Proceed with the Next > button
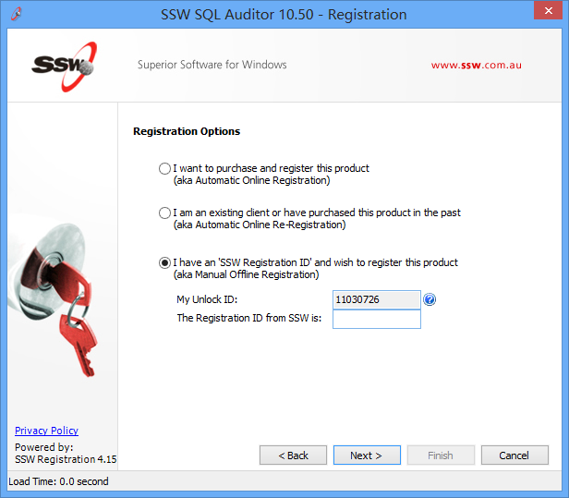Screen dimensions: 569x498 tap(367, 455)
